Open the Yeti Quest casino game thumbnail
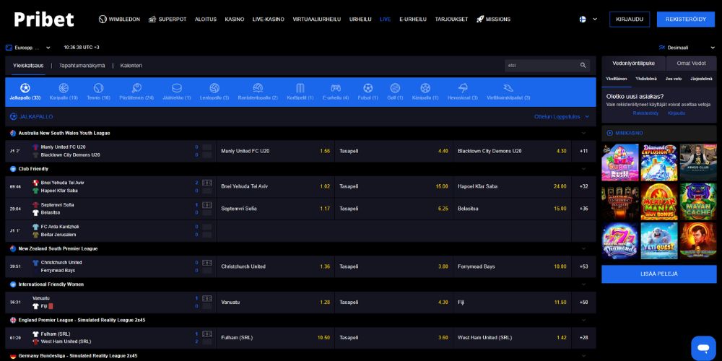The height and width of the screenshot is (361, 722). pyautogui.click(x=659, y=241)
